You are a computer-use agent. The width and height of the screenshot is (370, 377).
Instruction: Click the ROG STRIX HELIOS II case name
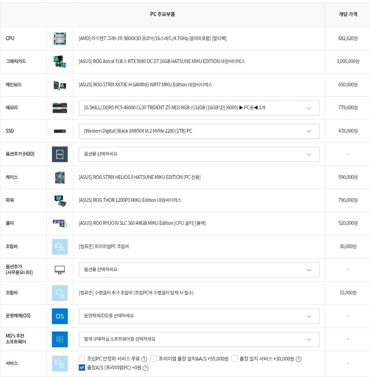point(139,177)
